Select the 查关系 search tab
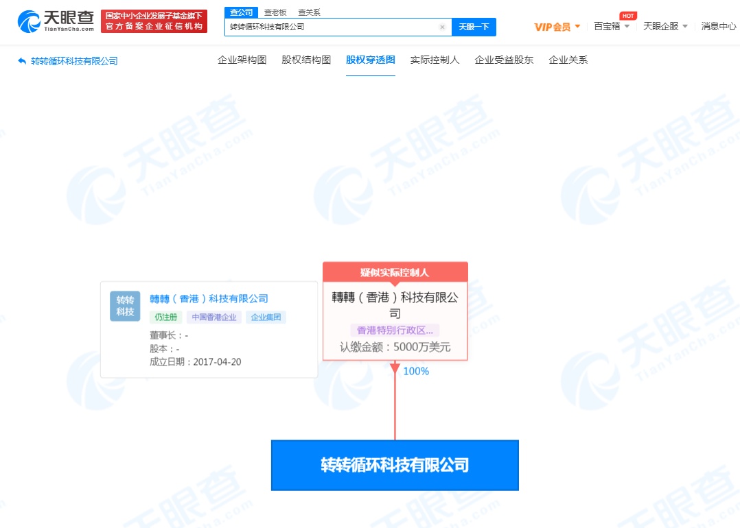The image size is (740, 528). coord(309,12)
